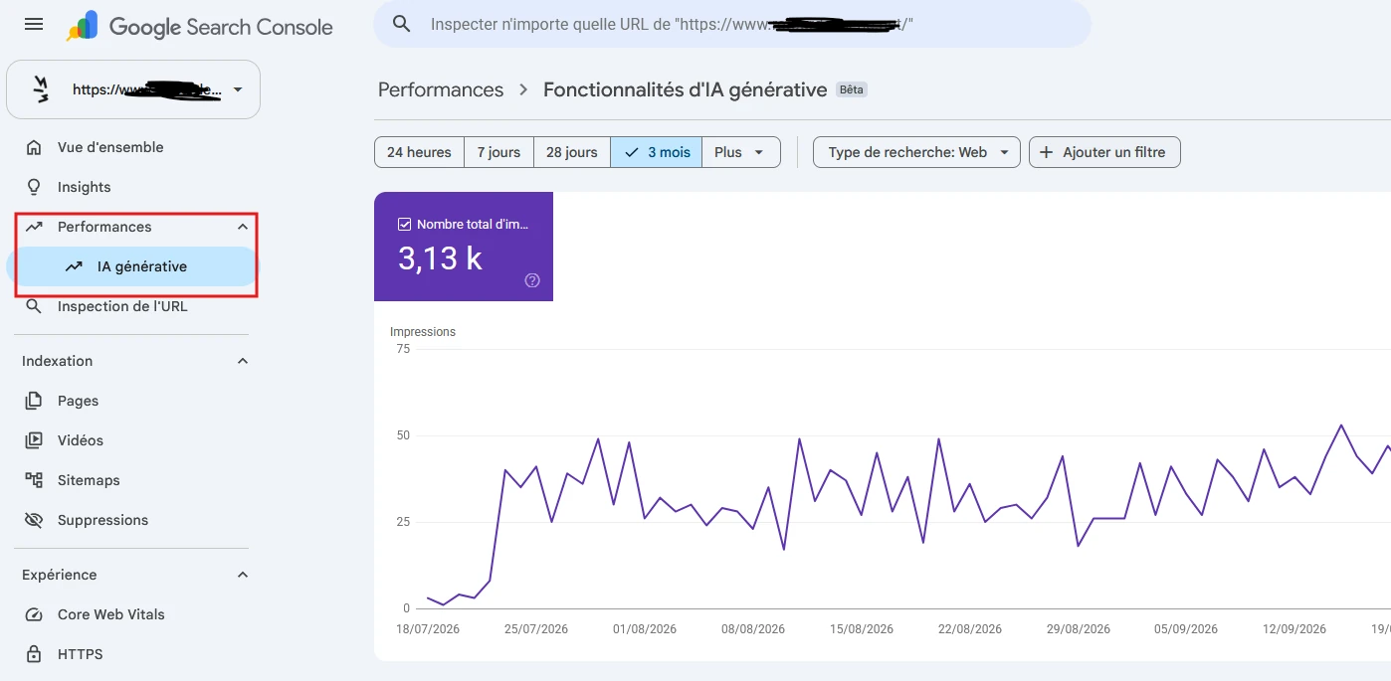1391x681 pixels.
Task: Click the Bêta badge next to title
Action: coord(852,89)
